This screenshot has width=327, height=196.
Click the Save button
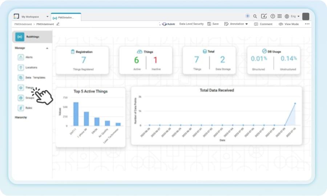(x=213, y=24)
